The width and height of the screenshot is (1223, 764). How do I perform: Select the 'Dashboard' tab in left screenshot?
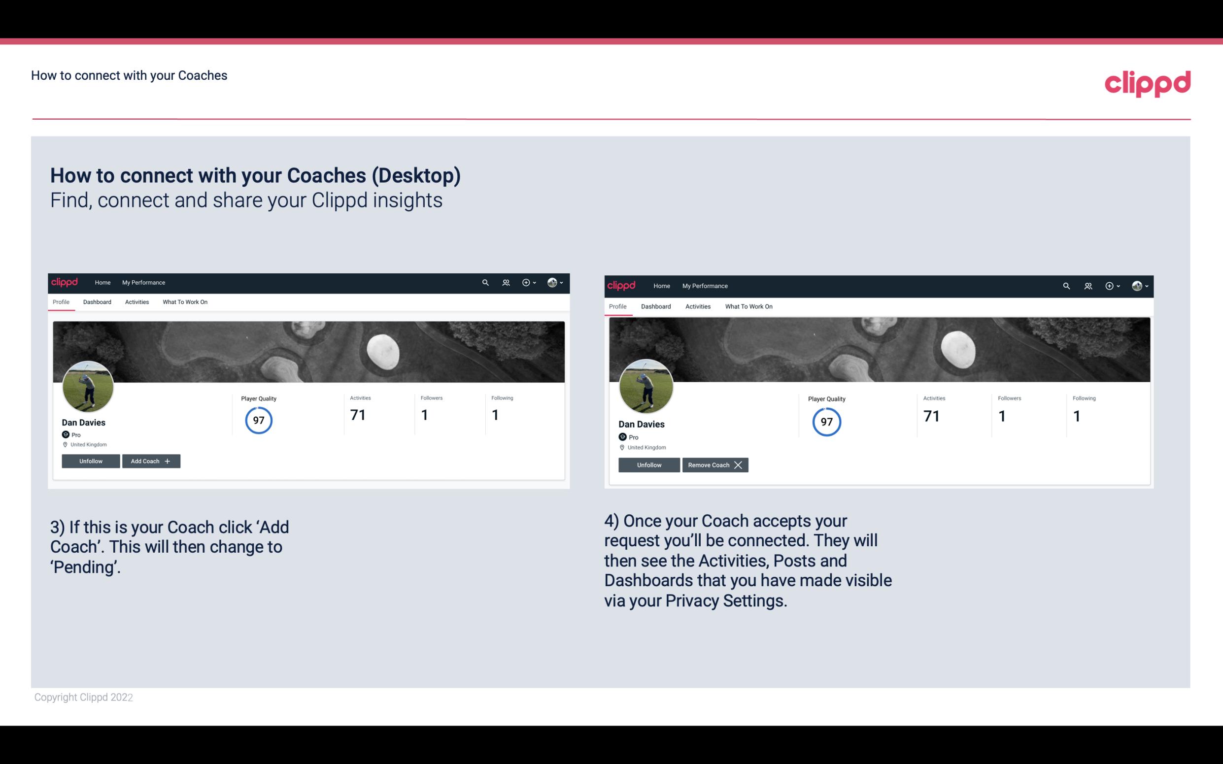coord(97,302)
